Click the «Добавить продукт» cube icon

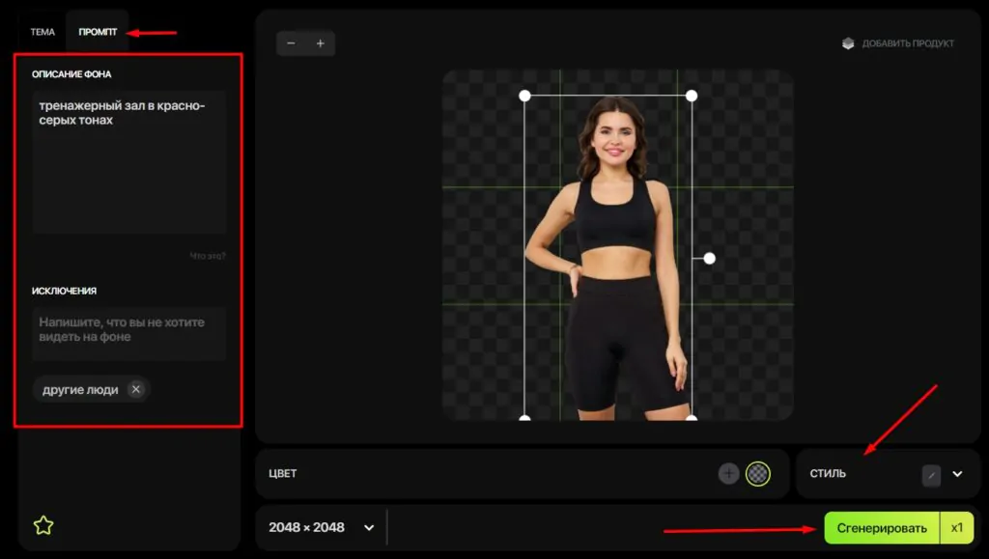pyautogui.click(x=848, y=43)
